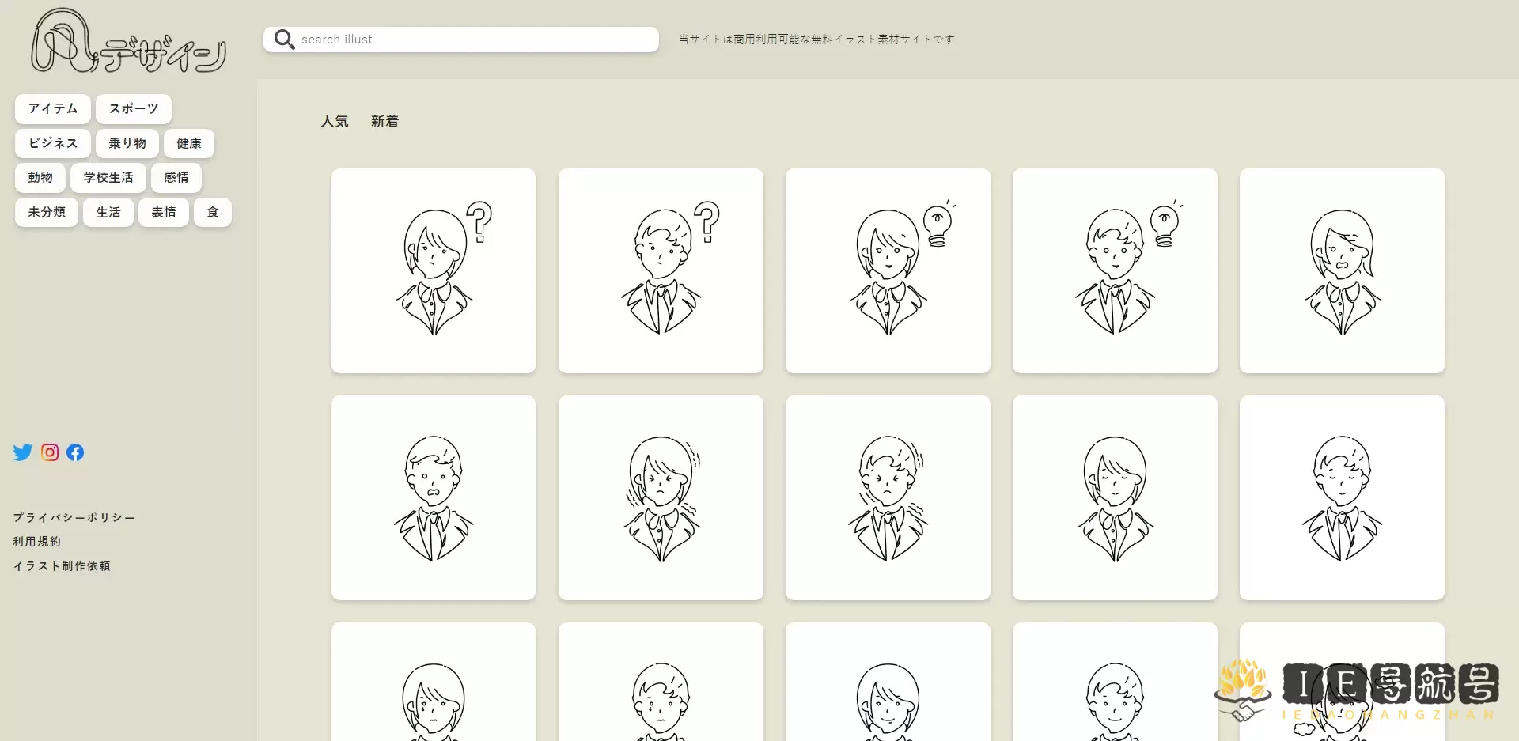The image size is (1519, 741).
Task: Open the ビジネス category
Action: [x=53, y=143]
